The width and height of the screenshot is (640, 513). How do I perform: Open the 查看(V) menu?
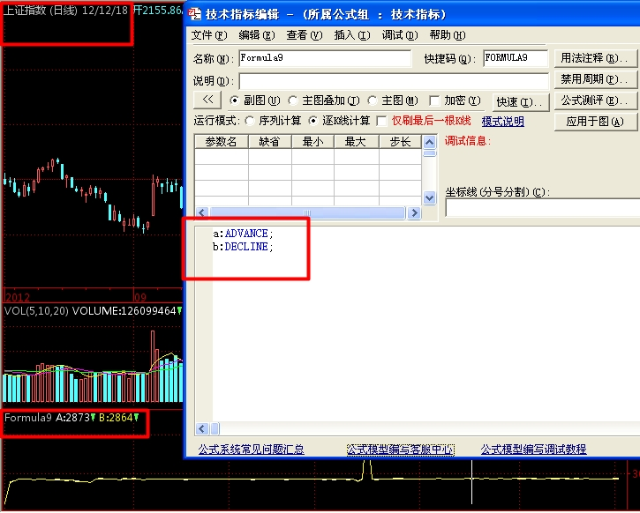click(304, 35)
